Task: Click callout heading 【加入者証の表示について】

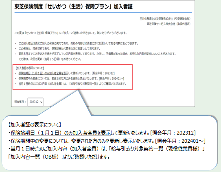Action: tap(35, 125)
